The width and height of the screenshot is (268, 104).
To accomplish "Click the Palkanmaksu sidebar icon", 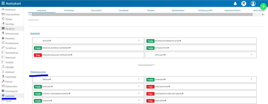I will coord(3,86).
